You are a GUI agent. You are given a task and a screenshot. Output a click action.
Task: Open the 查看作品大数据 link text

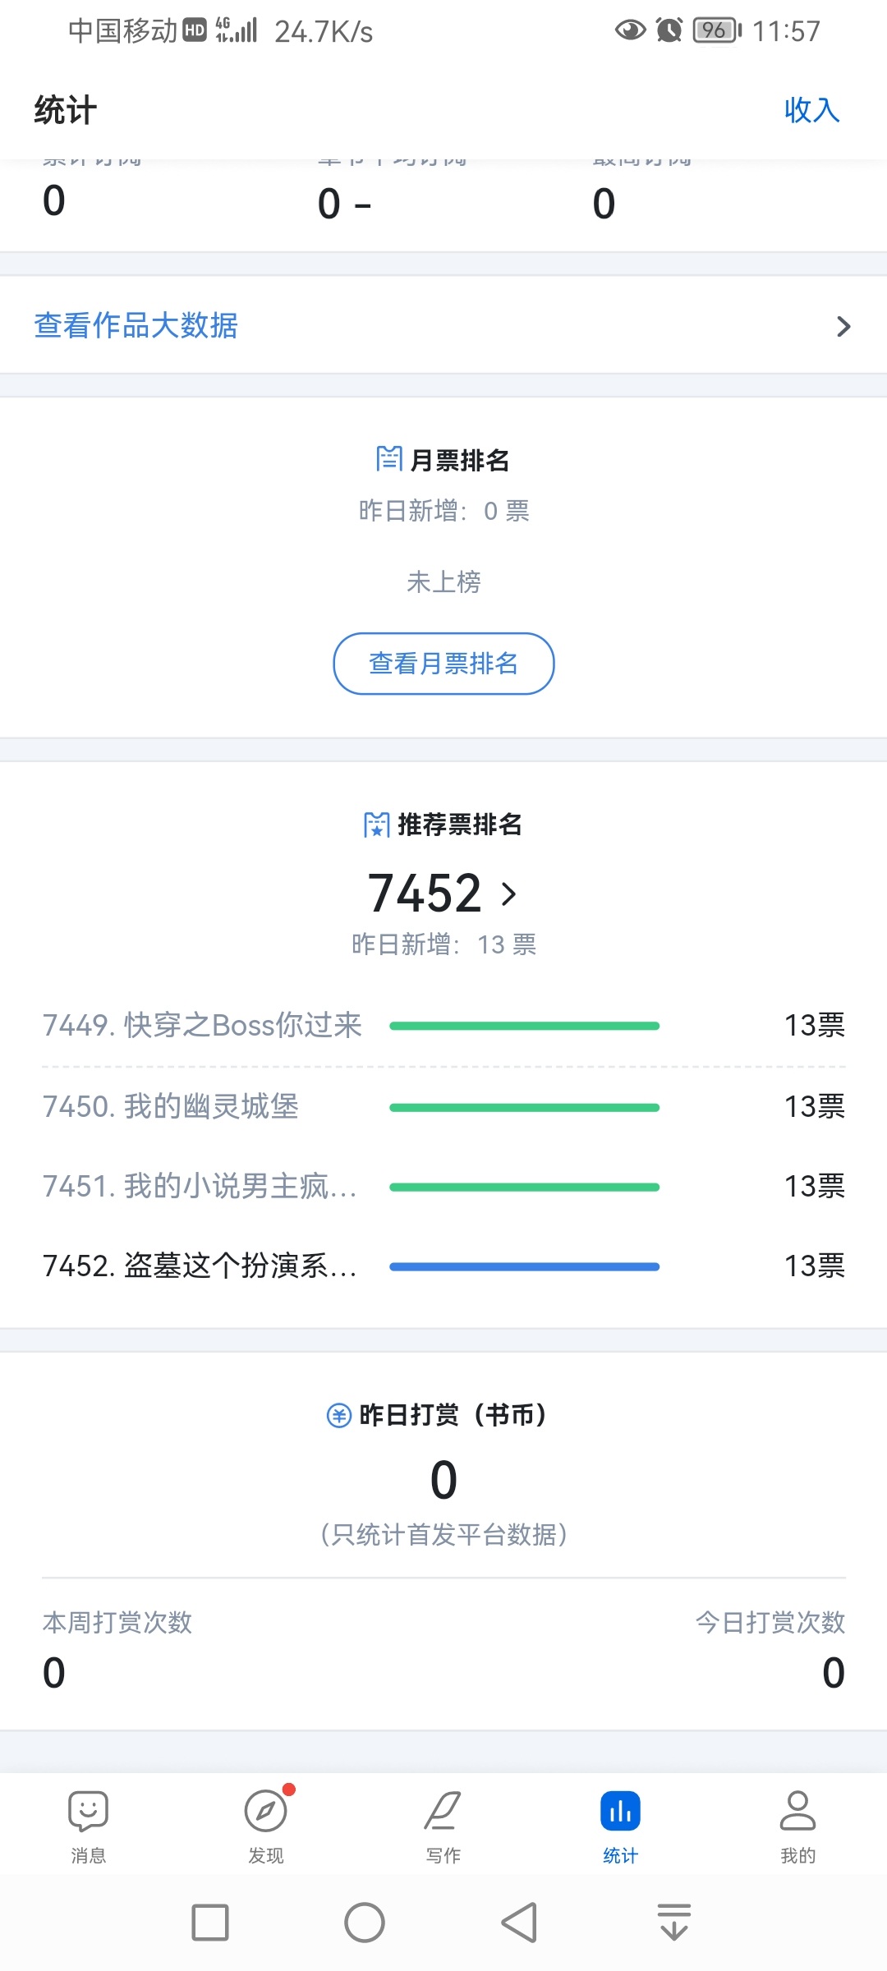(x=136, y=325)
